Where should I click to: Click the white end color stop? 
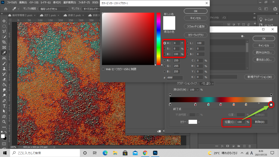coord(271,104)
